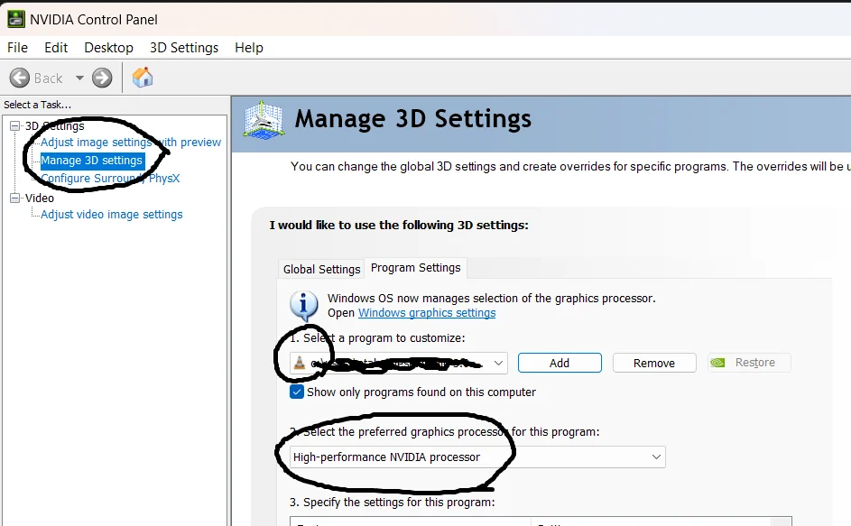The height and width of the screenshot is (526, 851).
Task: Collapse the Video tree node
Action: (14, 198)
